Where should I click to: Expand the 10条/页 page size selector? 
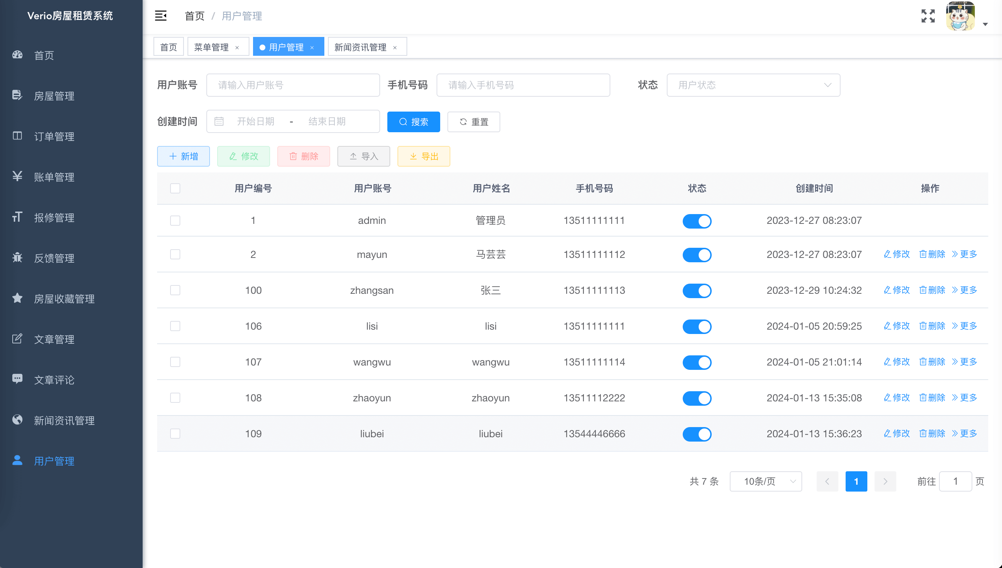pyautogui.click(x=765, y=481)
